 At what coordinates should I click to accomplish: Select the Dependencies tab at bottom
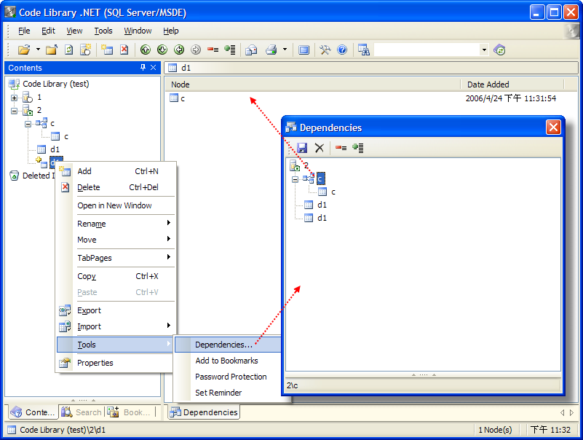click(x=204, y=412)
